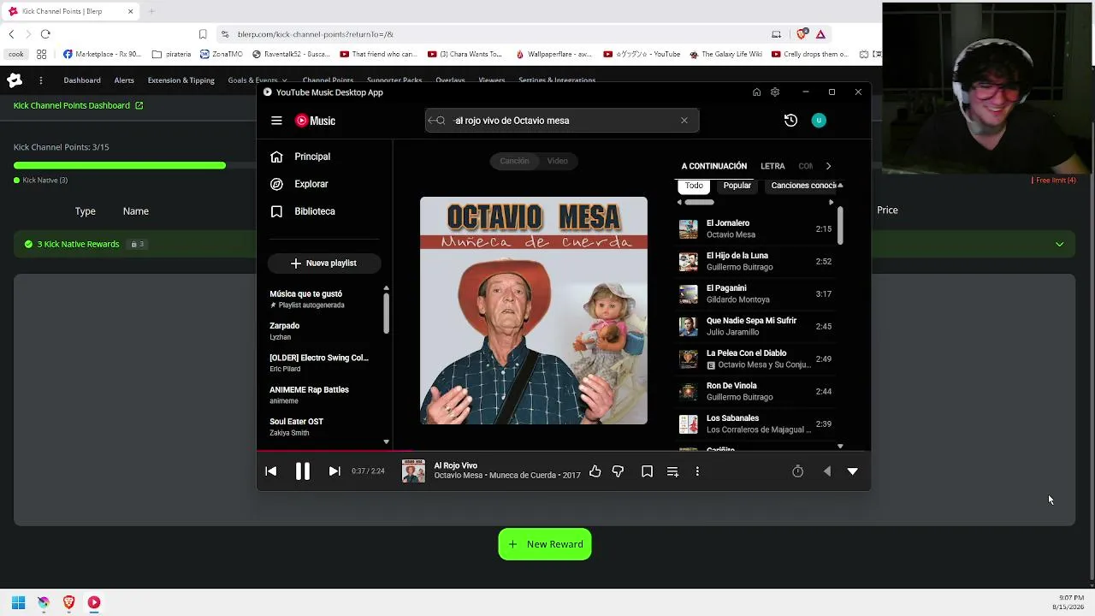1095x616 pixels.
Task: Skip to the next track
Action: coord(334,471)
